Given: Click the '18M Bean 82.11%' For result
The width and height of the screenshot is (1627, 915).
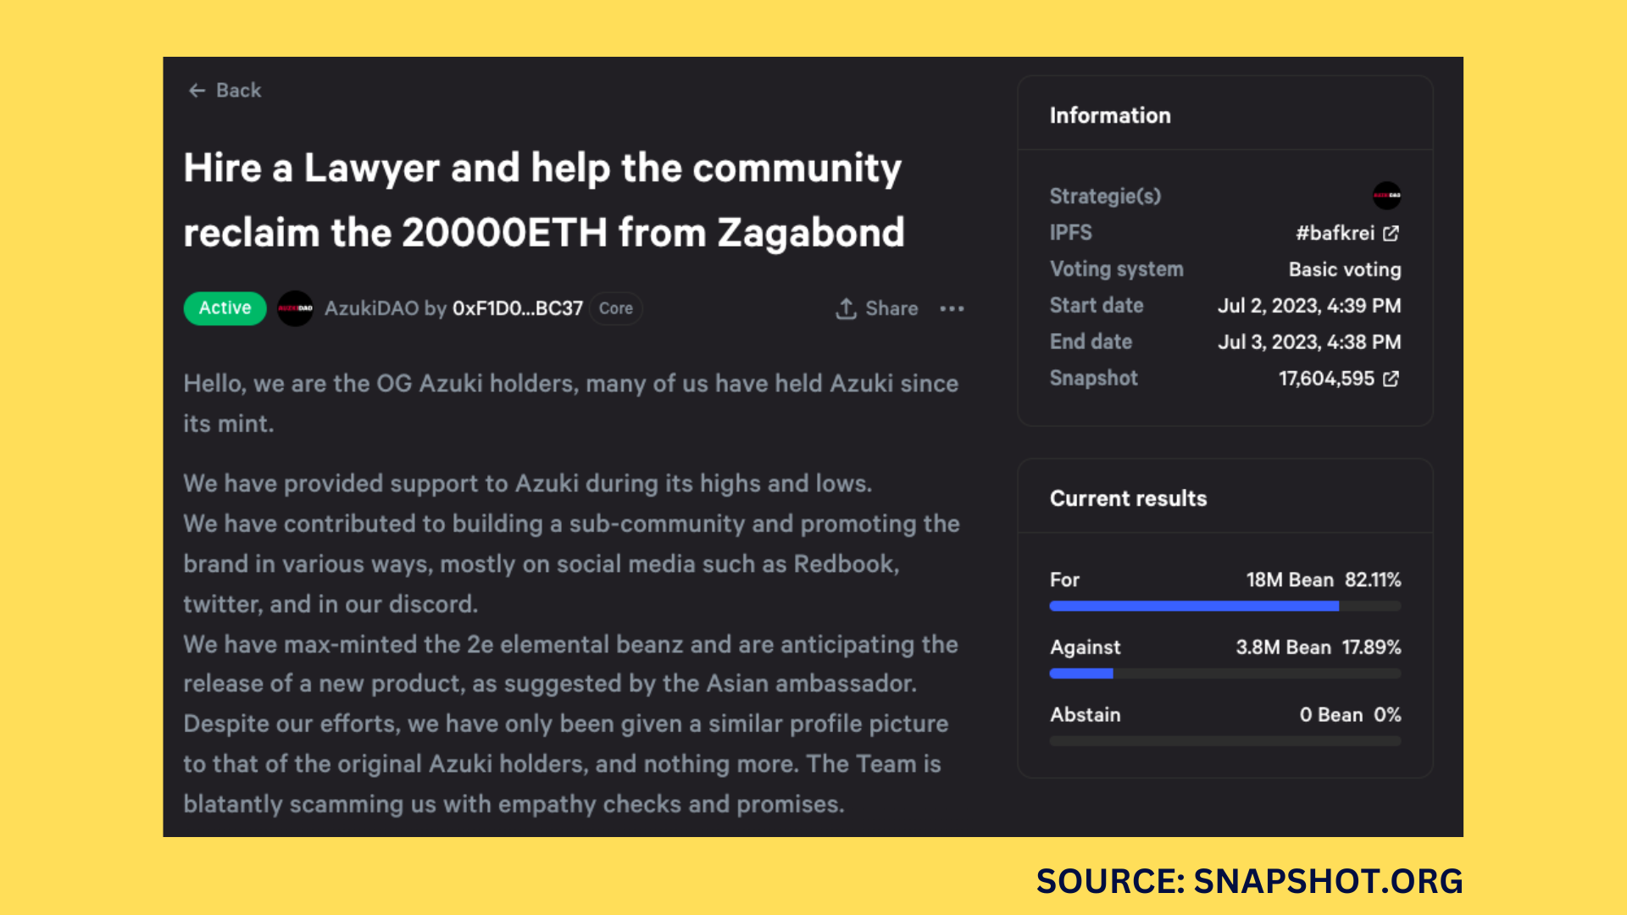Looking at the screenshot, I should click(x=1324, y=580).
